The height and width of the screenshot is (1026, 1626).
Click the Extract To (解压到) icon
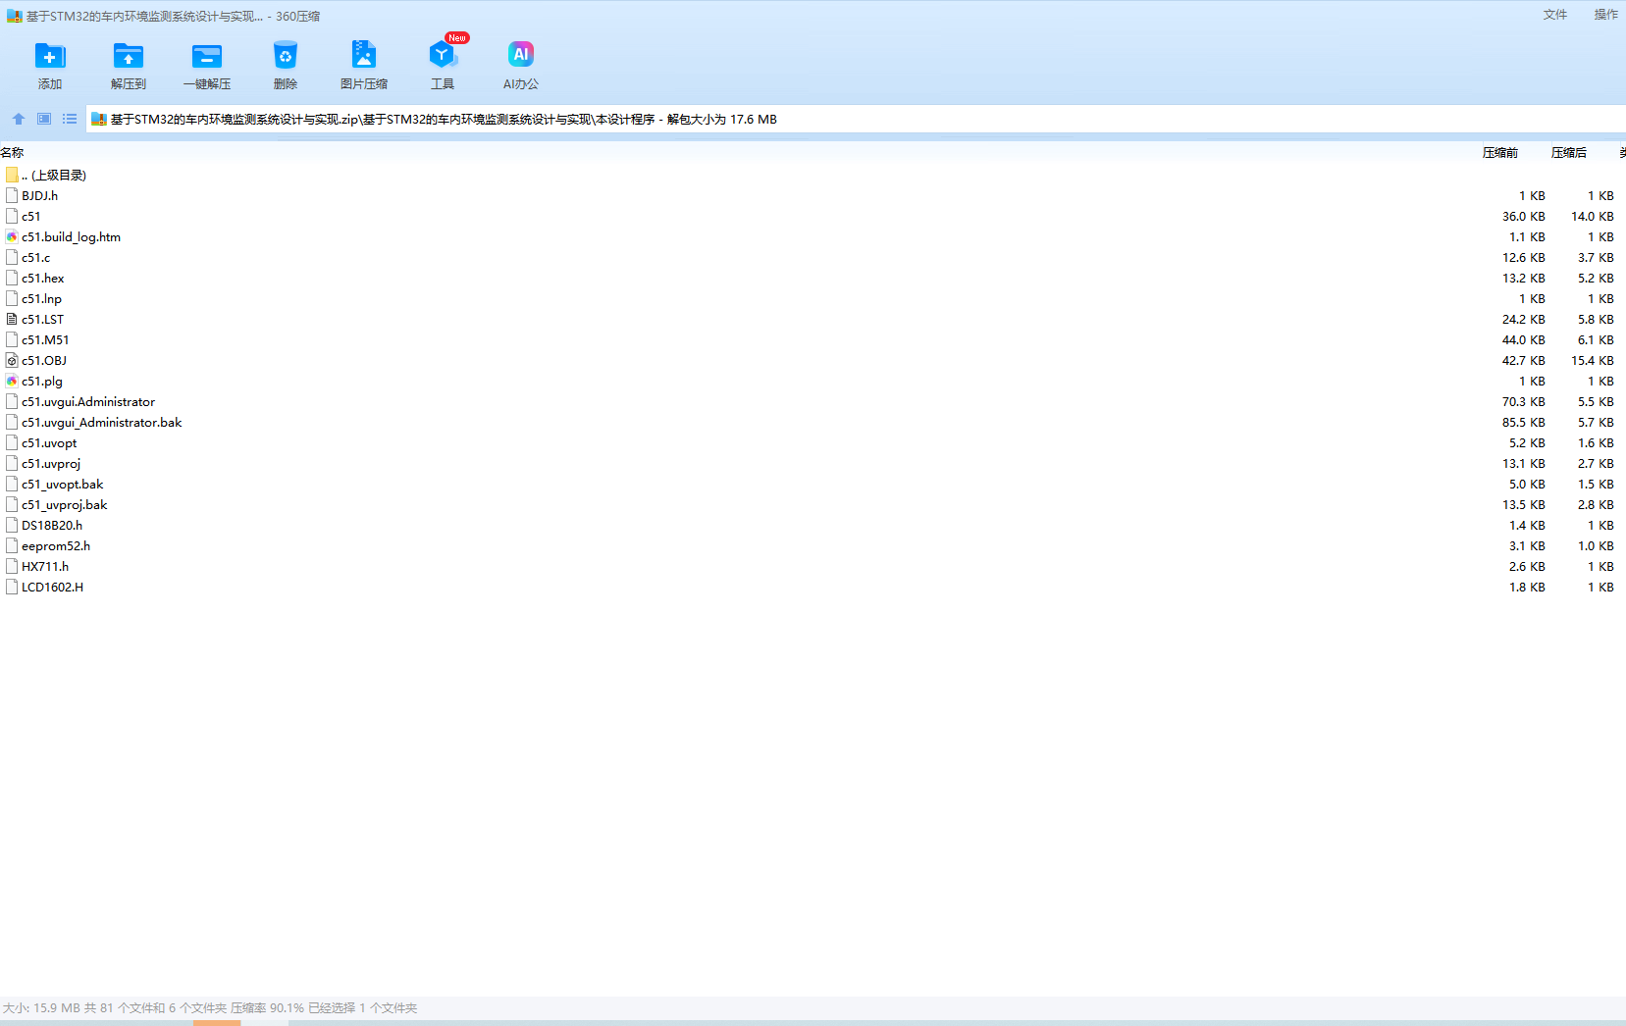(128, 56)
